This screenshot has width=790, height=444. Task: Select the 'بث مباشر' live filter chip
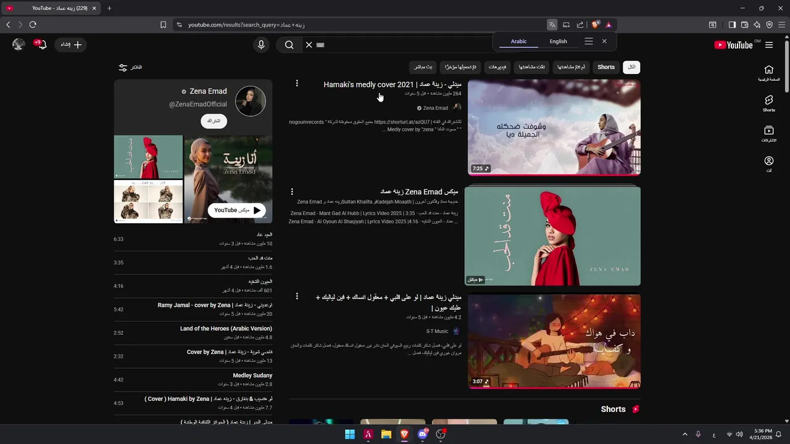point(423,67)
